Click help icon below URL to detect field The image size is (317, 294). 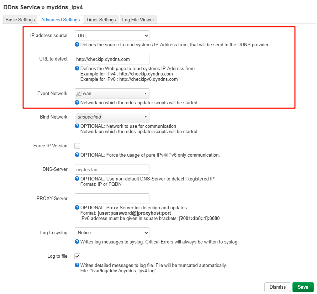[x=77, y=68]
